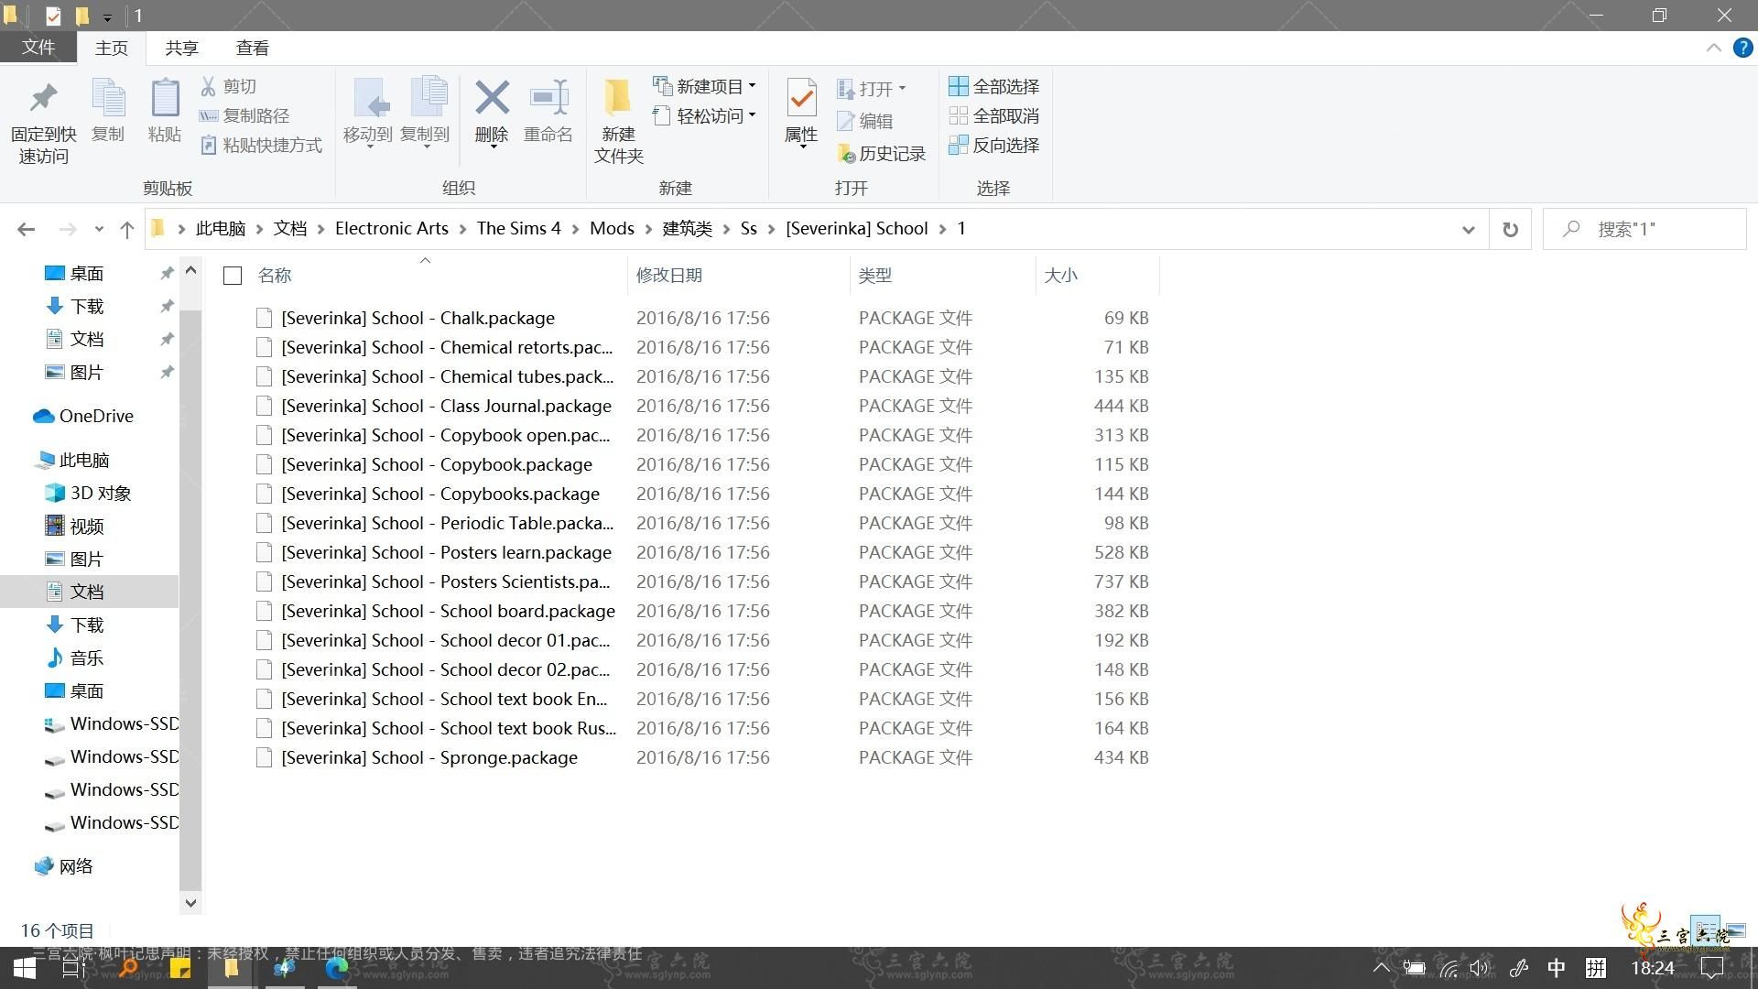1758x989 pixels.
Task: Open Windows Start menu
Action: pyautogui.click(x=24, y=968)
